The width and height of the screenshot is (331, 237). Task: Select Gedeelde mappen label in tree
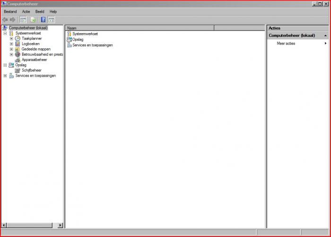[36, 49]
